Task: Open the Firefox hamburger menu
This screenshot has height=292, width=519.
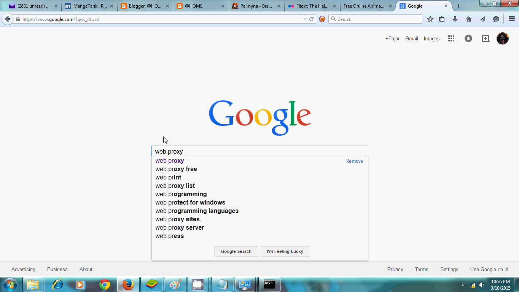Action: tap(512, 19)
